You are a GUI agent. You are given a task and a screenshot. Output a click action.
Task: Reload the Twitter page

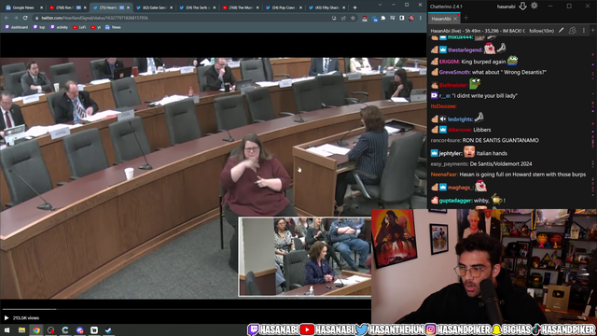coord(25,18)
